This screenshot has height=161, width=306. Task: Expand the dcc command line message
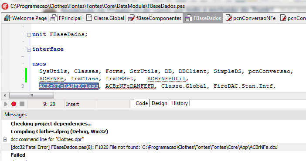coord(5,139)
